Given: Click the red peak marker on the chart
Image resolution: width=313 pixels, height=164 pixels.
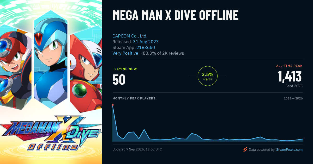Looking at the screenshot, I should (x=113, y=105).
